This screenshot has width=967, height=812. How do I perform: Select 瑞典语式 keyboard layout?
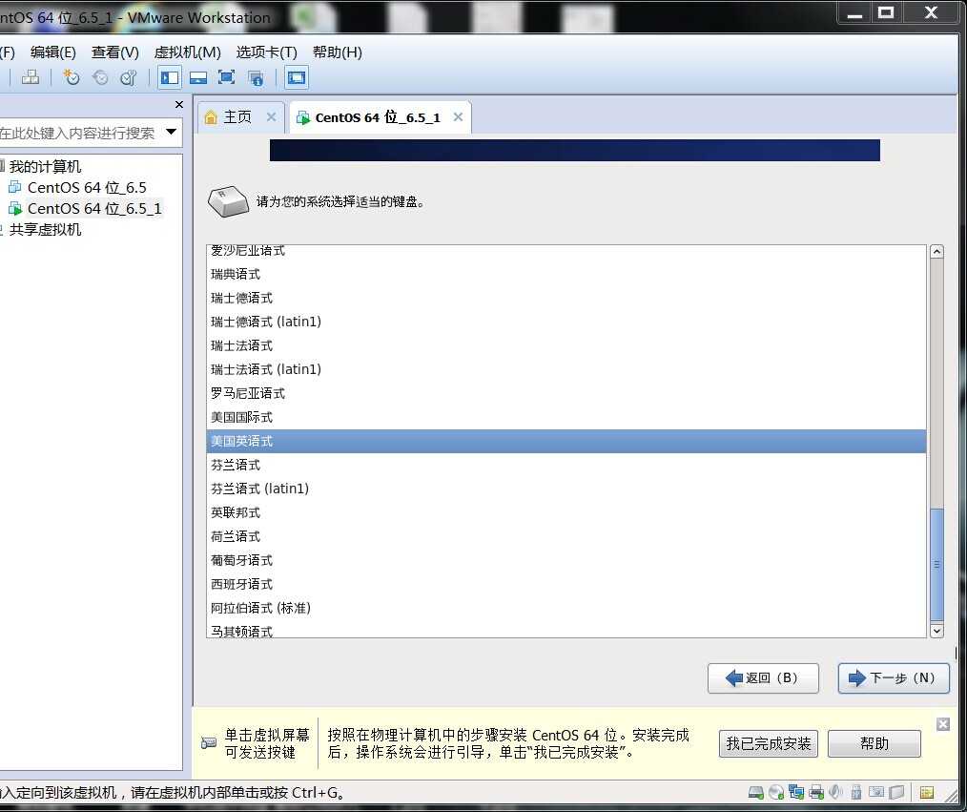[x=566, y=274]
